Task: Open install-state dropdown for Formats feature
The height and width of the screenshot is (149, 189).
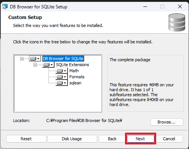Action: click(62, 77)
